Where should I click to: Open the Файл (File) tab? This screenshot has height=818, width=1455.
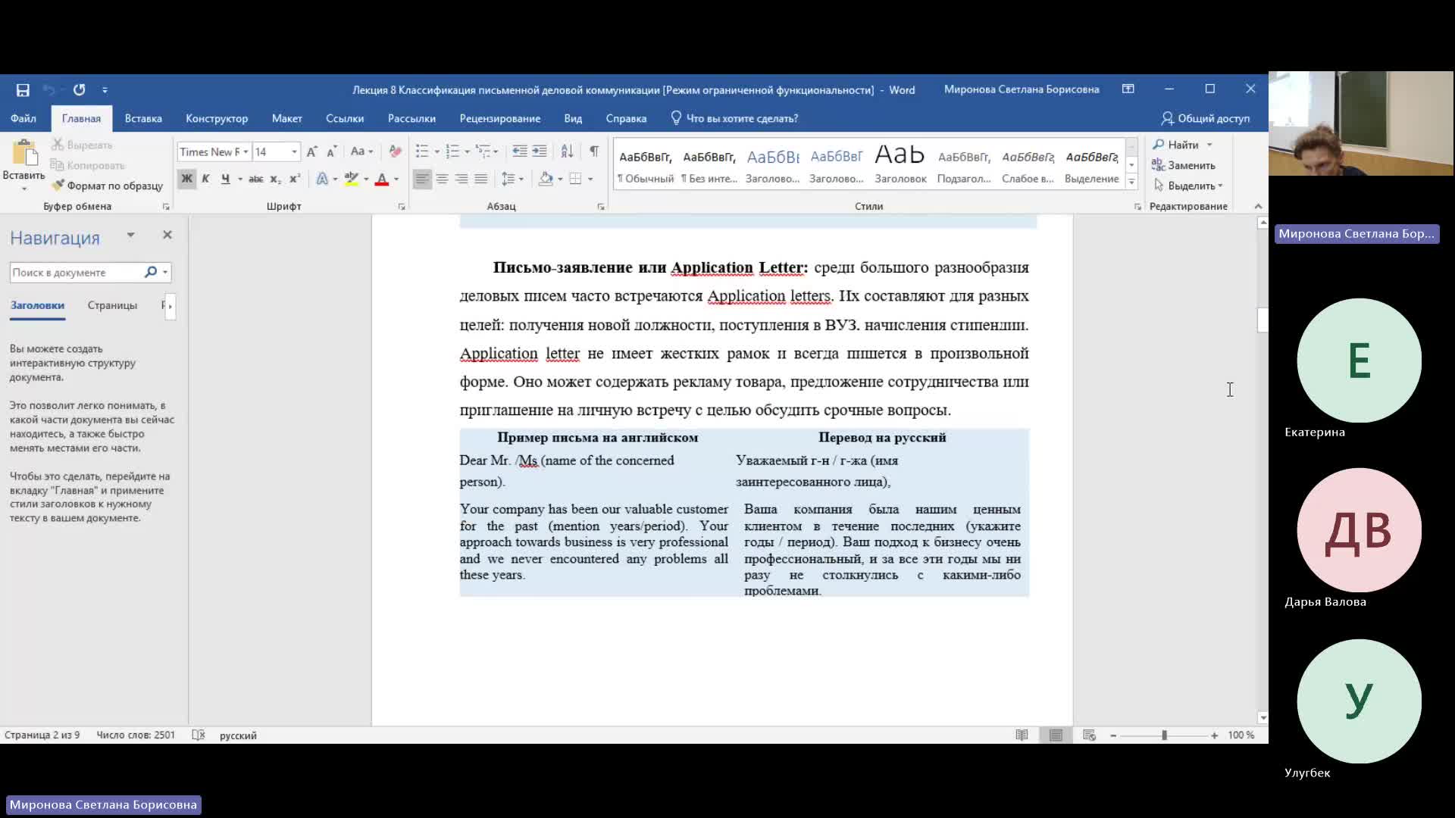click(23, 118)
